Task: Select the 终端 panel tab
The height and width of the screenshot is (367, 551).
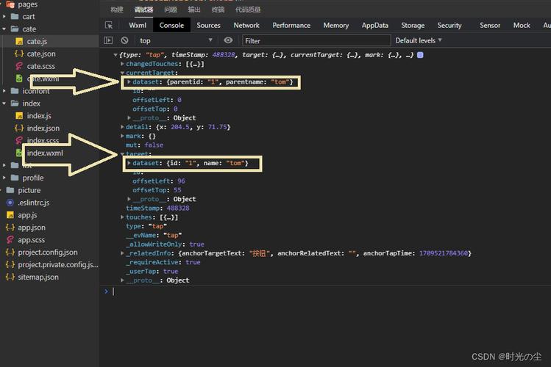Action: tap(218, 10)
